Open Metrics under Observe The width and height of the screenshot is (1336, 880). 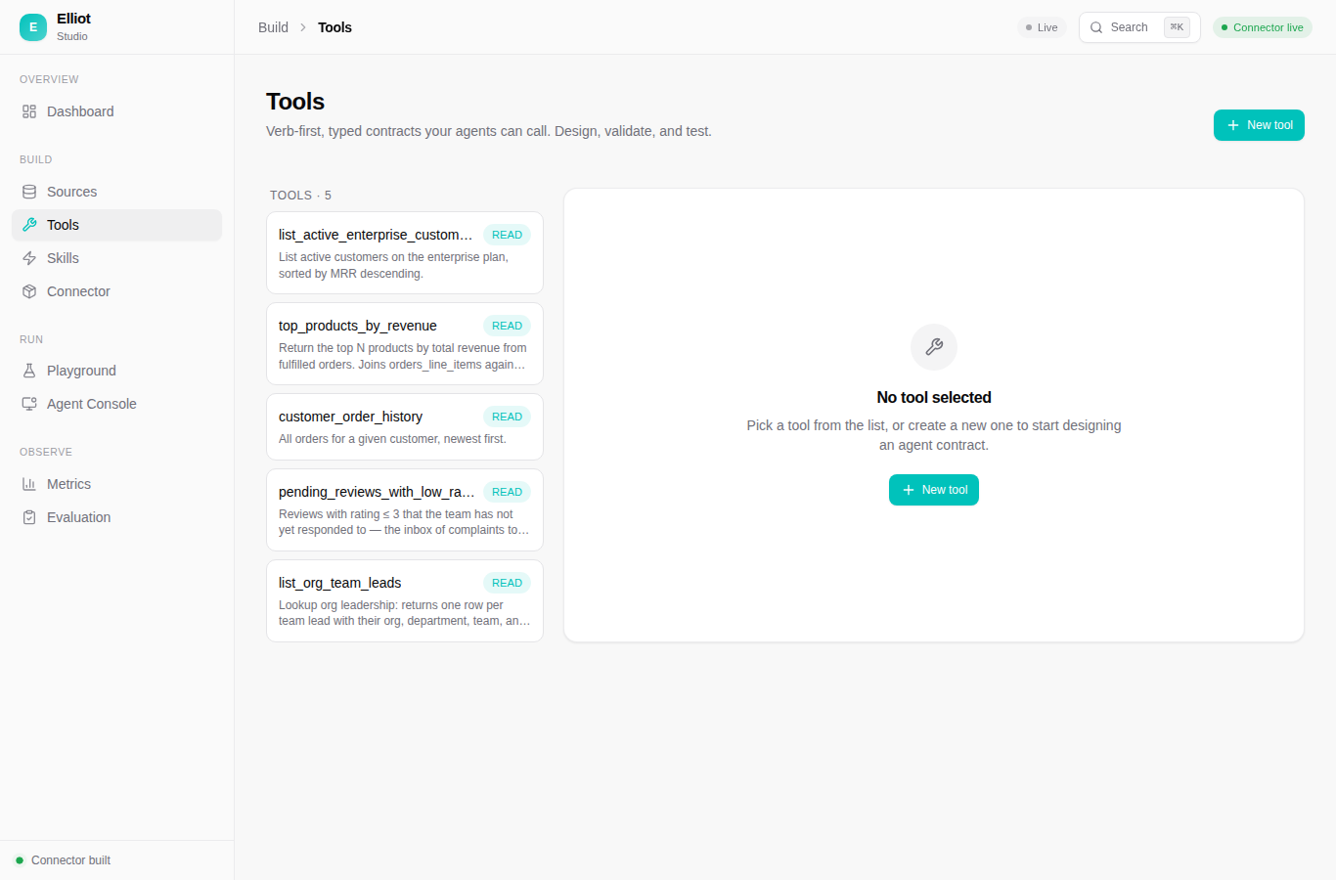(x=117, y=484)
